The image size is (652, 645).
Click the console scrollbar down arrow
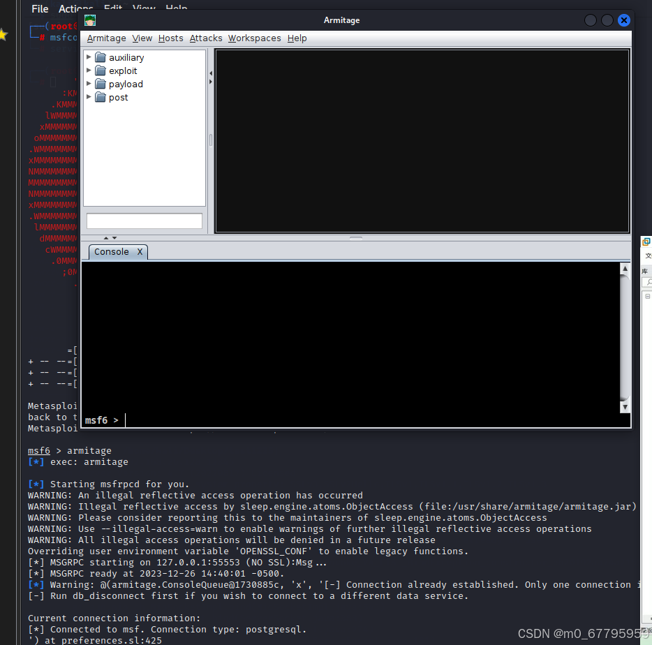(x=625, y=407)
